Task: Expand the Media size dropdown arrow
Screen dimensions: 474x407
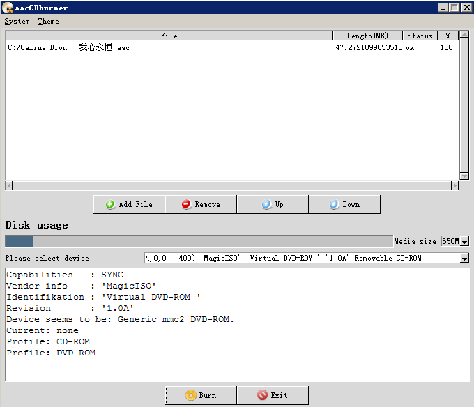Action: click(x=465, y=241)
